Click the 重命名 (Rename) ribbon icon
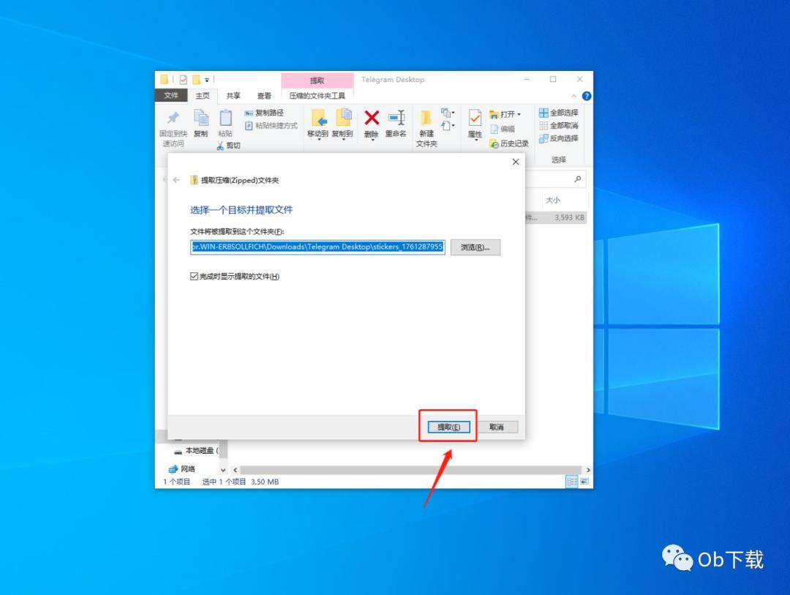 coord(396,119)
